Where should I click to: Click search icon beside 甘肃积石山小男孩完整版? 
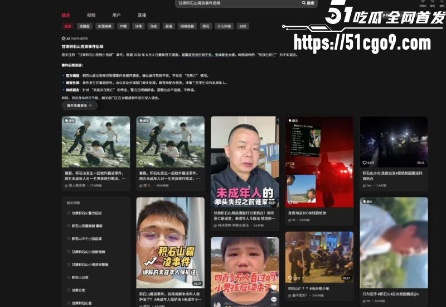point(68,265)
